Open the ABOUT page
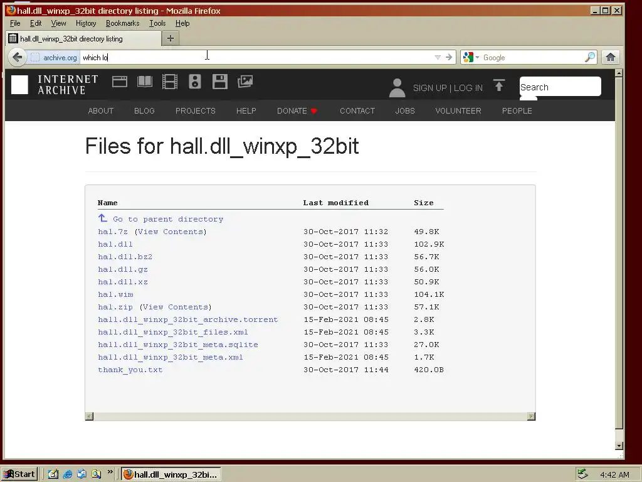 pos(101,110)
